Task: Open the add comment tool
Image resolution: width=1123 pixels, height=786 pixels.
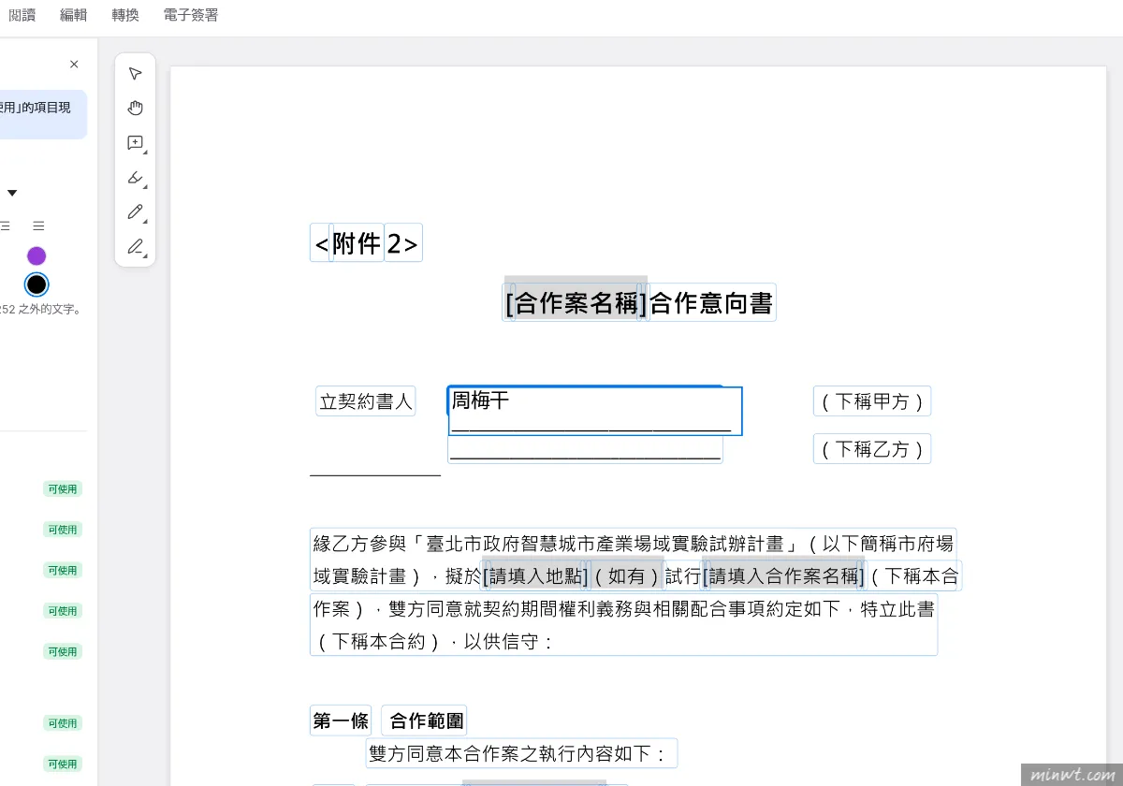Action: click(x=135, y=143)
